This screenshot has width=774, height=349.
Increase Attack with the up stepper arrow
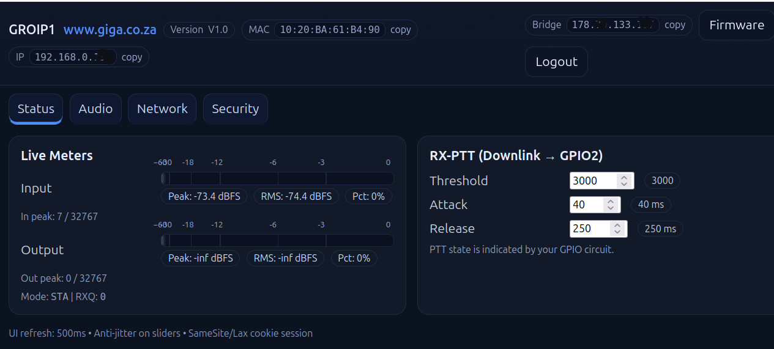(x=610, y=201)
